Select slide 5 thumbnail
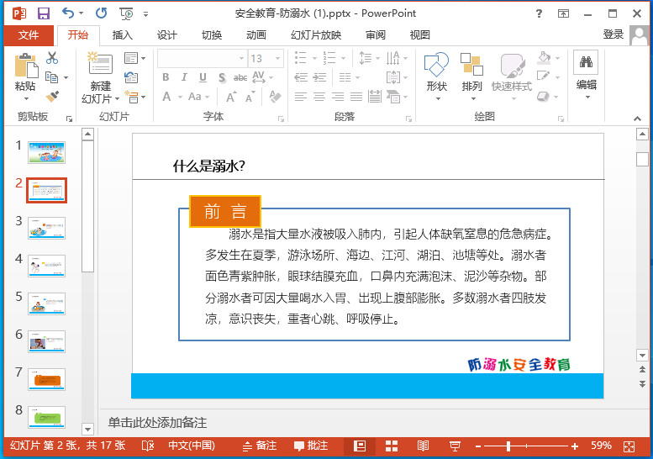Image resolution: width=653 pixels, height=459 pixels. point(46,303)
